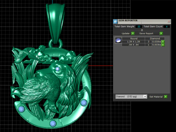176x132 pixels.
Task: Select the pendant bail at the top
Action: [x=56, y=23]
